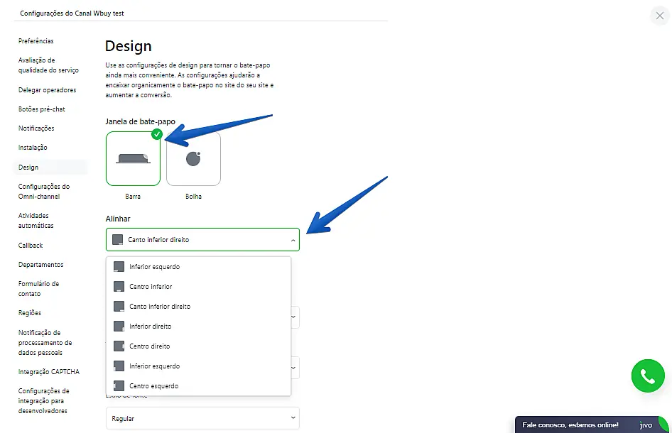The width and height of the screenshot is (672, 433).
Task: Open the Callback settings
Action: [x=31, y=246]
